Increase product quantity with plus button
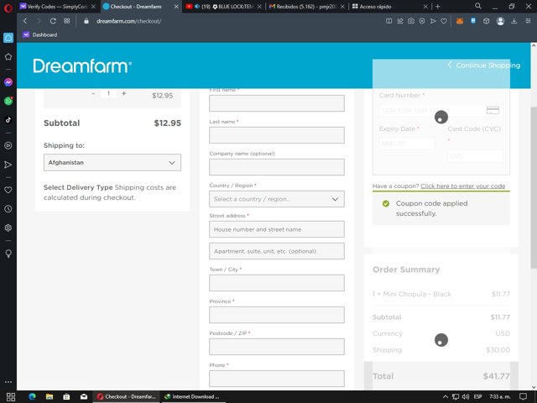This screenshot has height=403, width=537. (x=124, y=93)
